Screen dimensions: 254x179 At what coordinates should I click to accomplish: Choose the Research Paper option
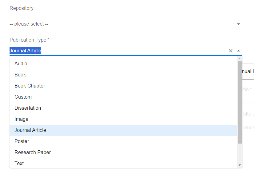click(33, 153)
